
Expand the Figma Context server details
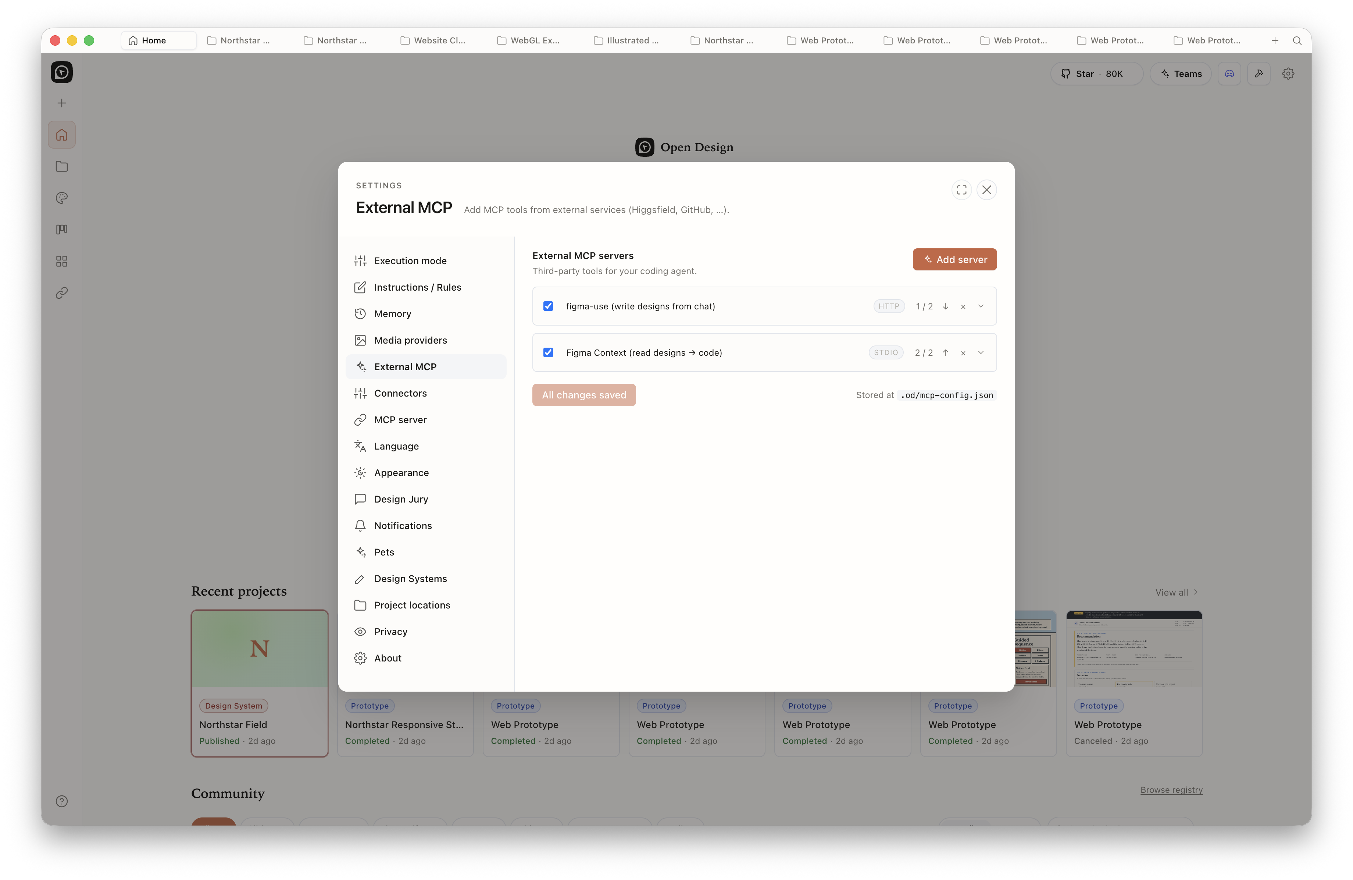pos(981,353)
